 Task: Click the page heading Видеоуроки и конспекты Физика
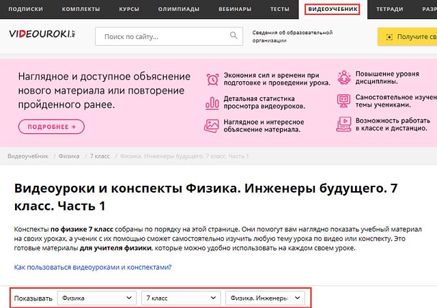(x=206, y=197)
